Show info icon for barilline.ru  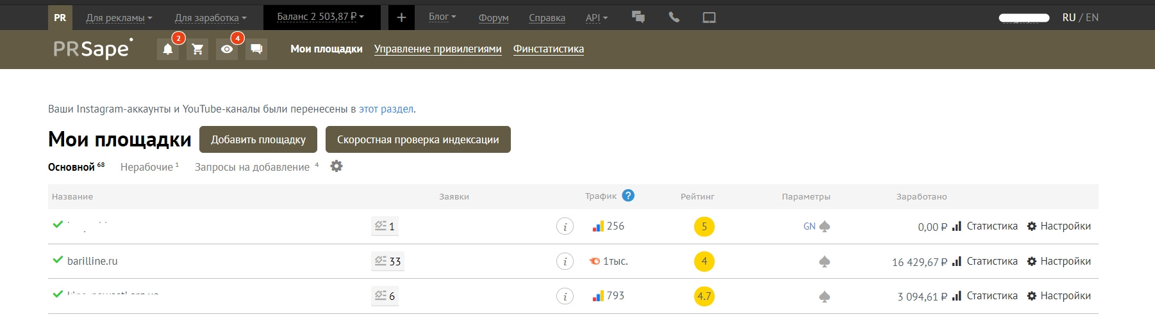[x=565, y=262]
